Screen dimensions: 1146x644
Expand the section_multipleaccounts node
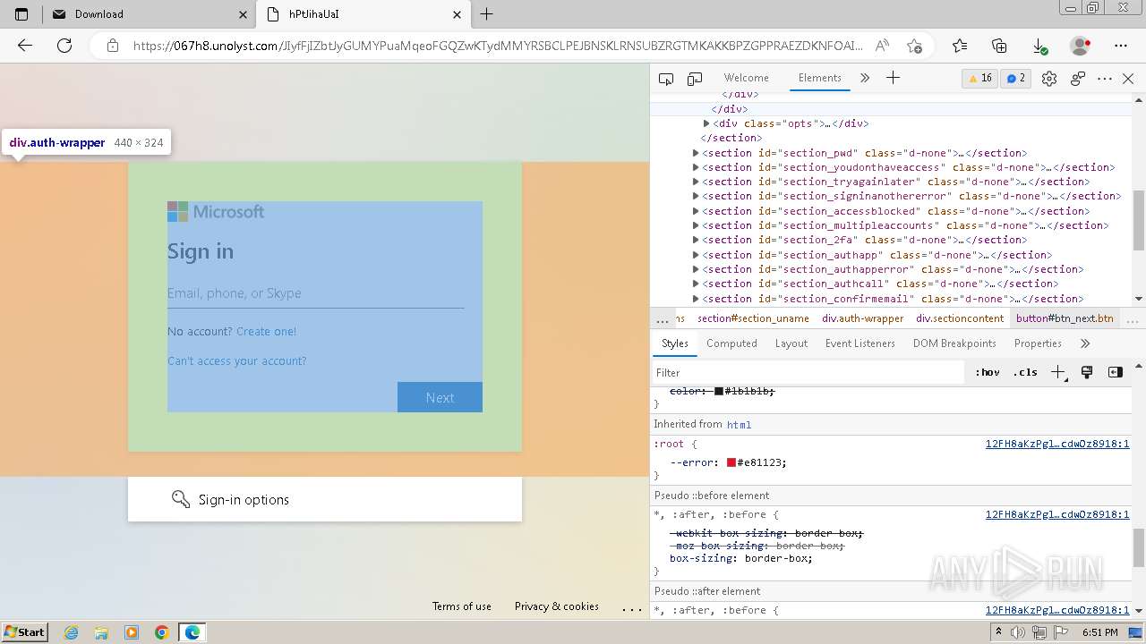pyautogui.click(x=696, y=225)
